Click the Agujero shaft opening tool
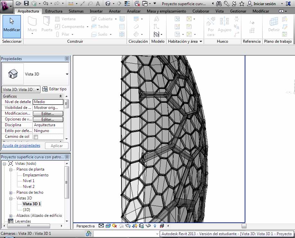Screen dimensions: 295x238 click(224, 25)
